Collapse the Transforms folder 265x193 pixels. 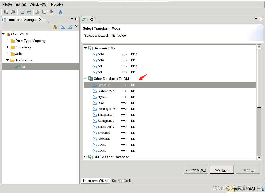8,60
